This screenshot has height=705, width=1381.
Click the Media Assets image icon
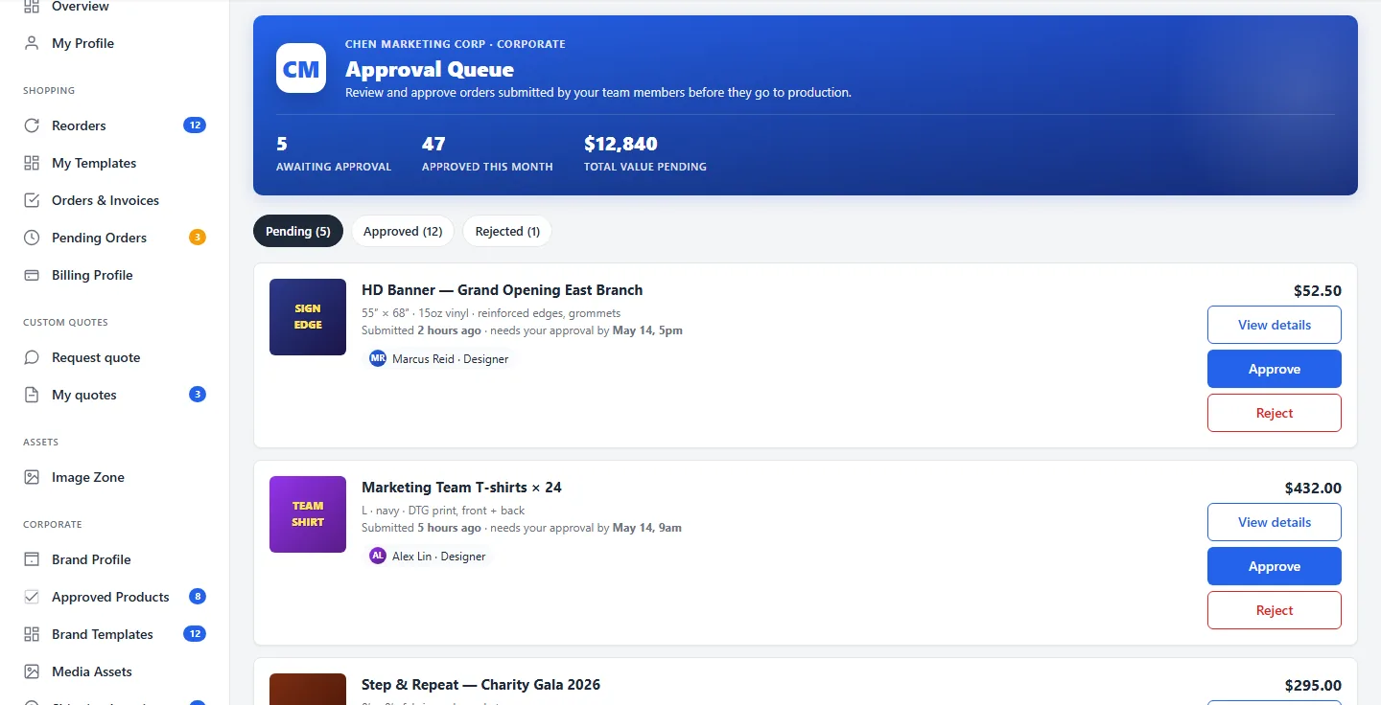(32, 671)
